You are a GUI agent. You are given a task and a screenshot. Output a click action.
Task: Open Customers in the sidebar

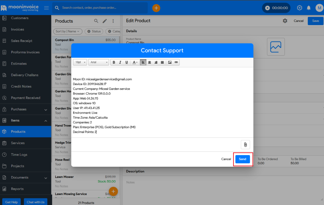[x=26, y=18]
